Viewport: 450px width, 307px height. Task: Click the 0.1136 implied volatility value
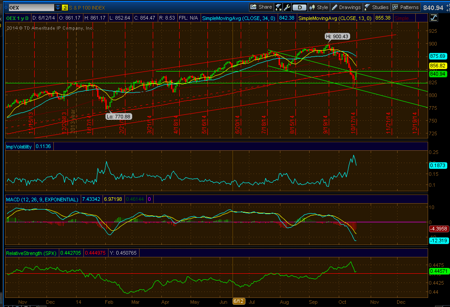point(43,147)
